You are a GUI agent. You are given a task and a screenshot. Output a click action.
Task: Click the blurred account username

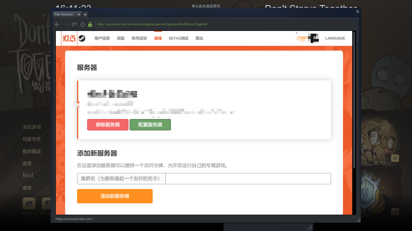pos(307,38)
